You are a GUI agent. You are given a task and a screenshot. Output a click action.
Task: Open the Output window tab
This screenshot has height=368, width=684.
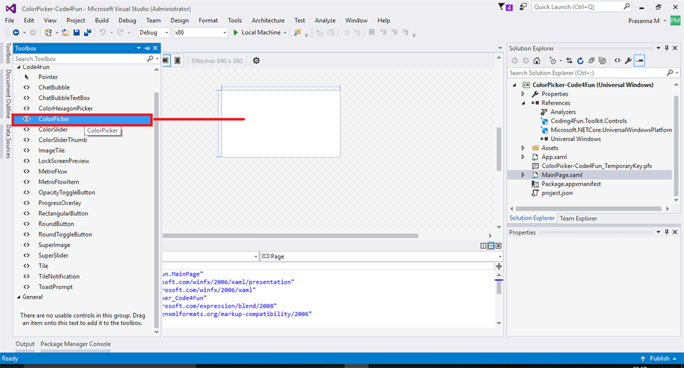[x=25, y=344]
